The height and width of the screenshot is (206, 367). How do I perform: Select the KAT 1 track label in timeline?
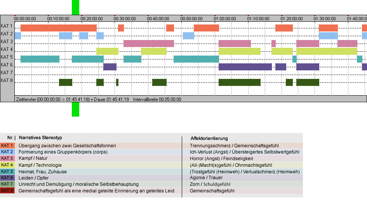pos(7,26)
